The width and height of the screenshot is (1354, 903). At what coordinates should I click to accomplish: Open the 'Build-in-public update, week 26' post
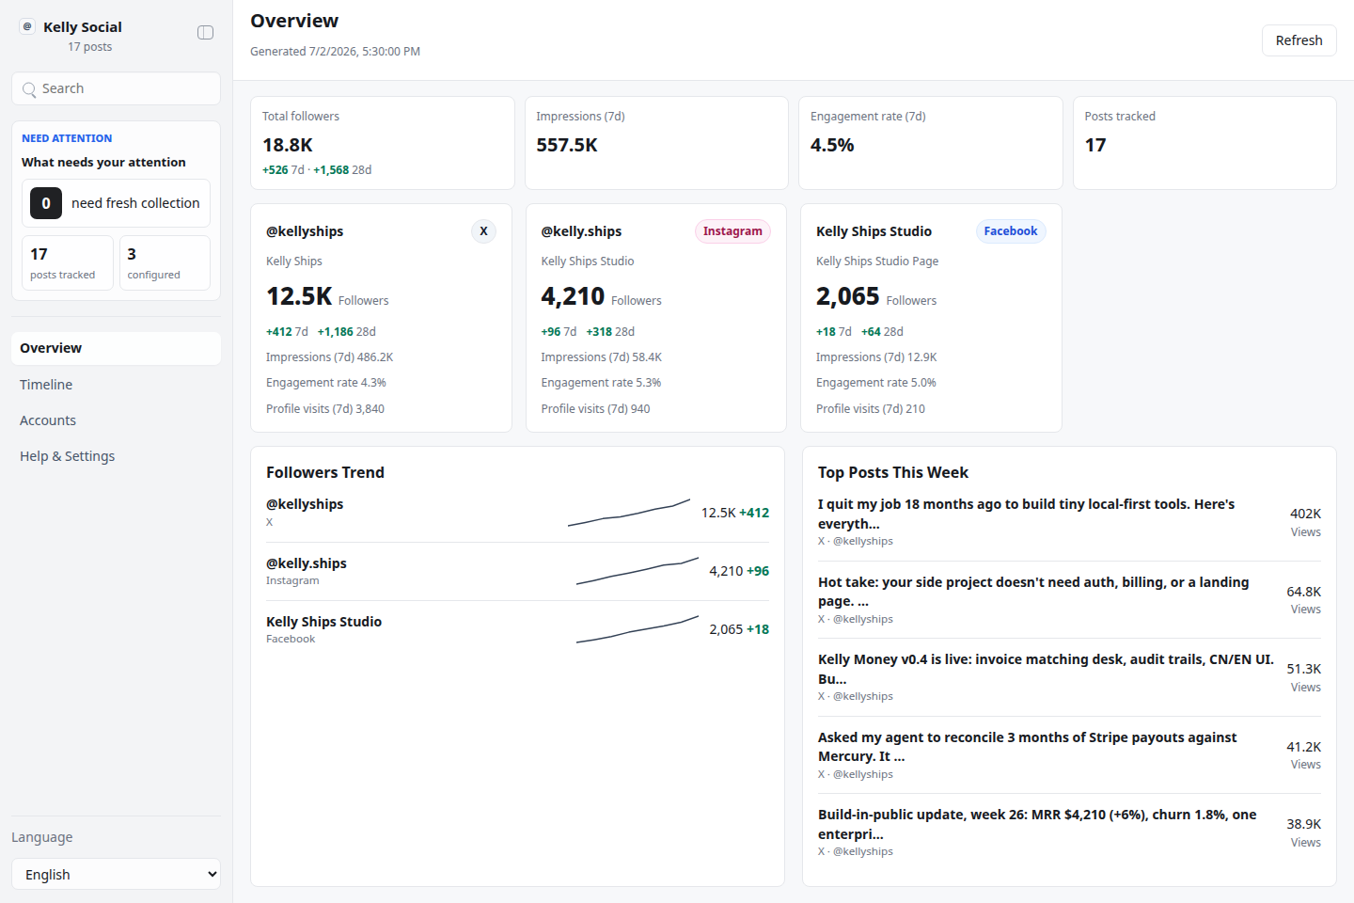1069,832
